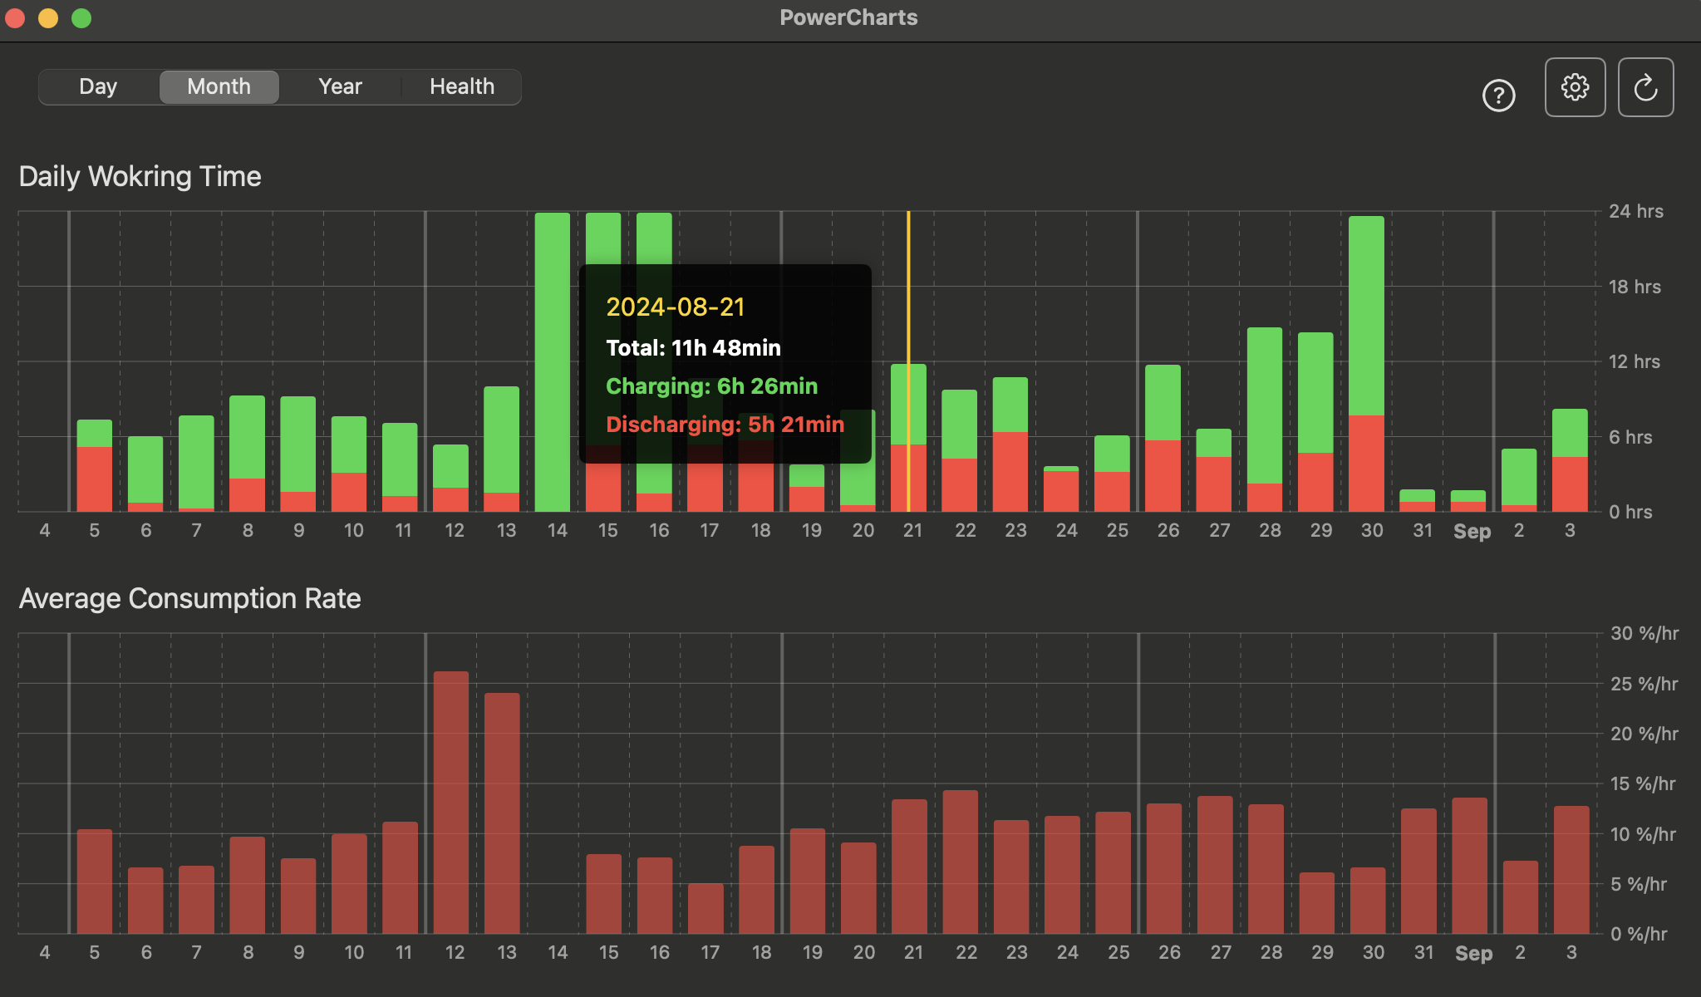Open the Health tab

point(461,86)
